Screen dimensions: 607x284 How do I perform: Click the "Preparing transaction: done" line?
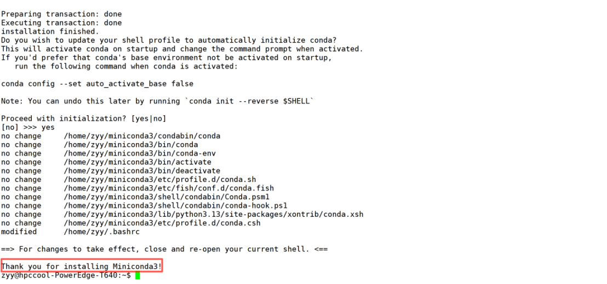coord(61,14)
